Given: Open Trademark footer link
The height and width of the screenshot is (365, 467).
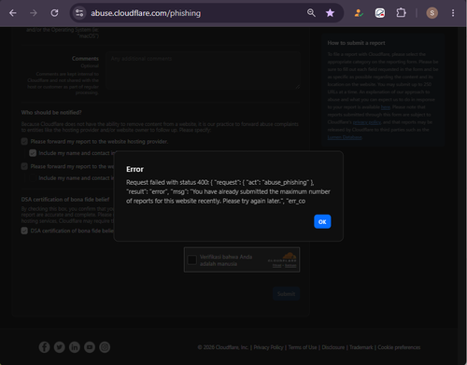Looking at the screenshot, I should [x=361, y=347].
